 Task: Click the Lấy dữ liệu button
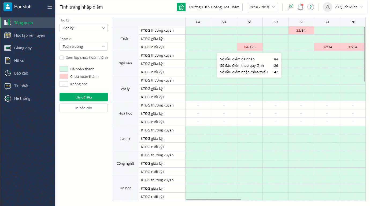[84, 97]
